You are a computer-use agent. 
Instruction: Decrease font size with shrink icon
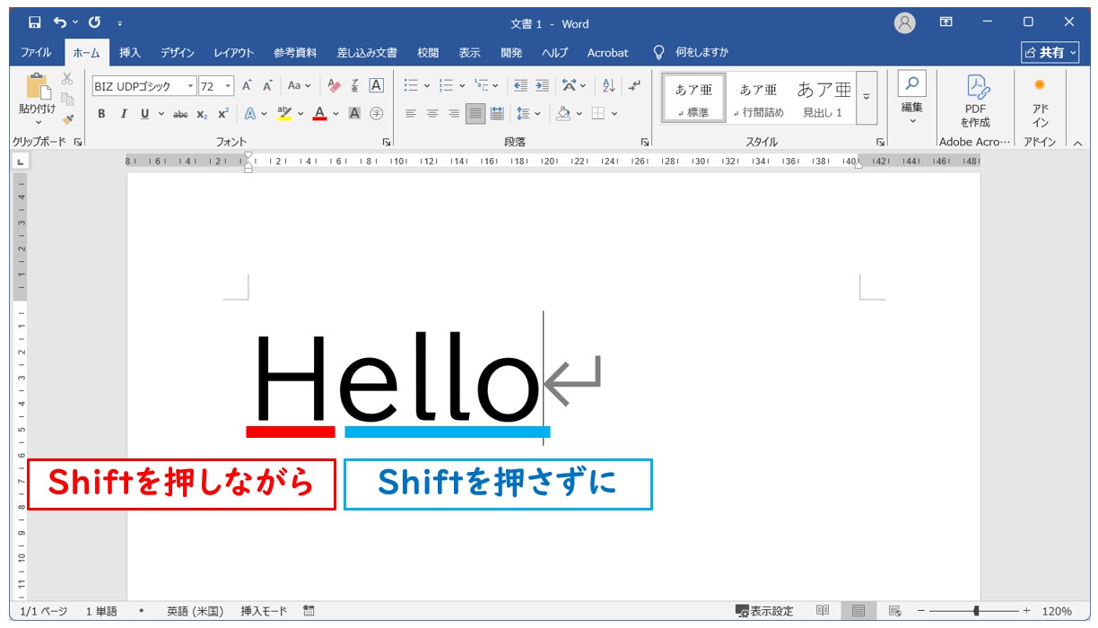point(267,86)
